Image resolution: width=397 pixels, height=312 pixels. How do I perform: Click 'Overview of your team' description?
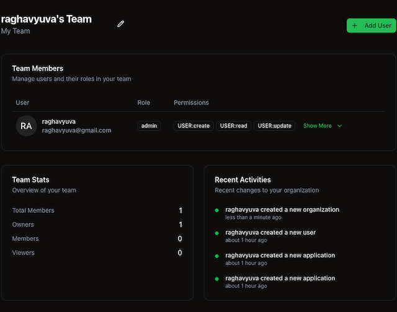point(44,190)
